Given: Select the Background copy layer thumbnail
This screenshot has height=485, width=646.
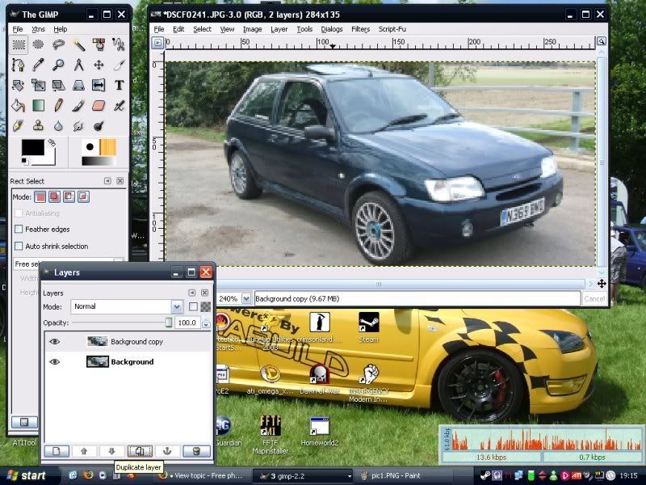Looking at the screenshot, I should tap(97, 341).
